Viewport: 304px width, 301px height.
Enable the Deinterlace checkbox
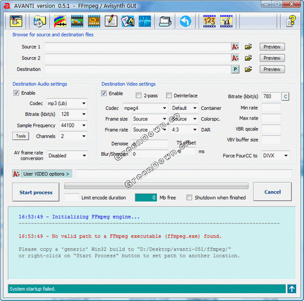point(169,95)
